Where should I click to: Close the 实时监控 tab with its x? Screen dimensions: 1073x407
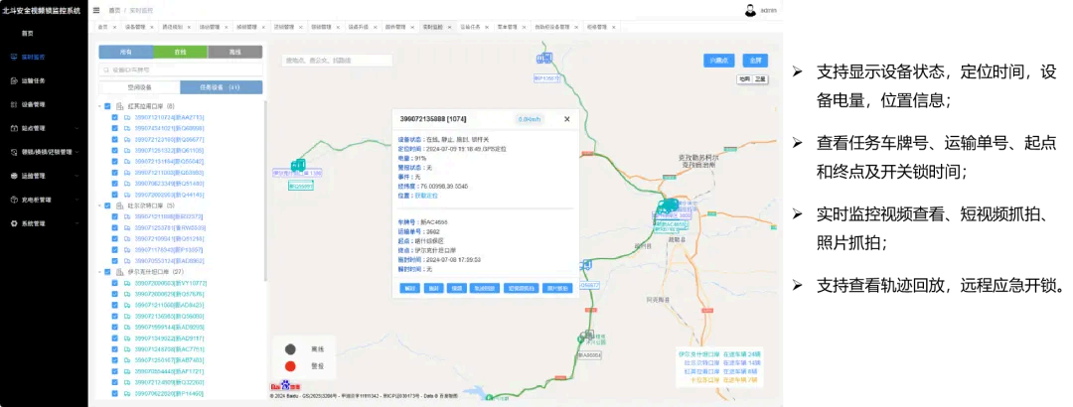click(x=449, y=27)
